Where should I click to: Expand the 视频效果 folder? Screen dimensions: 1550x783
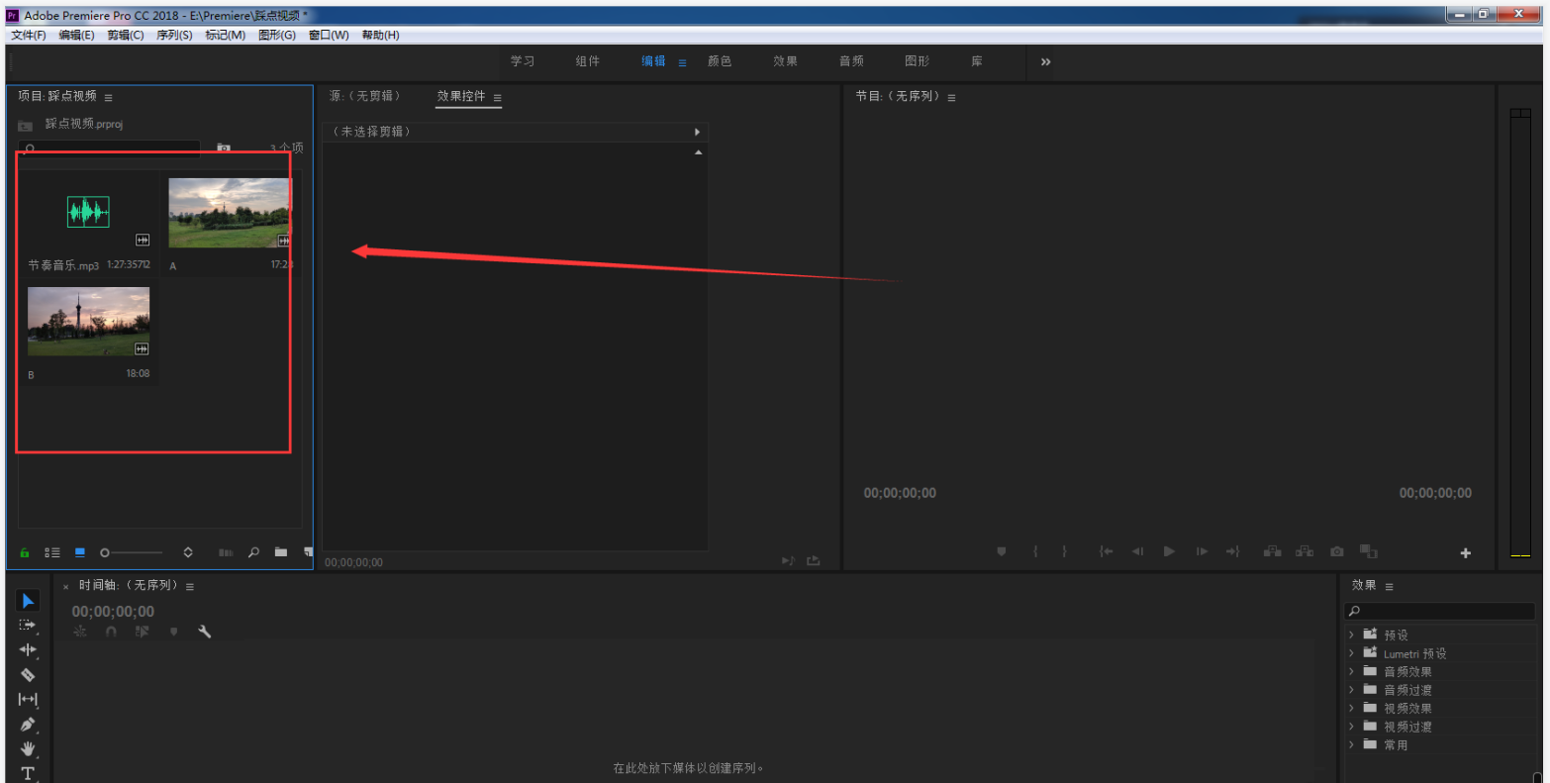click(x=1351, y=708)
